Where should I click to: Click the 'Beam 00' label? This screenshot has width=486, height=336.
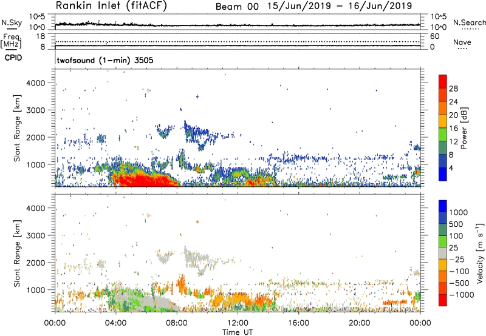coord(237,7)
